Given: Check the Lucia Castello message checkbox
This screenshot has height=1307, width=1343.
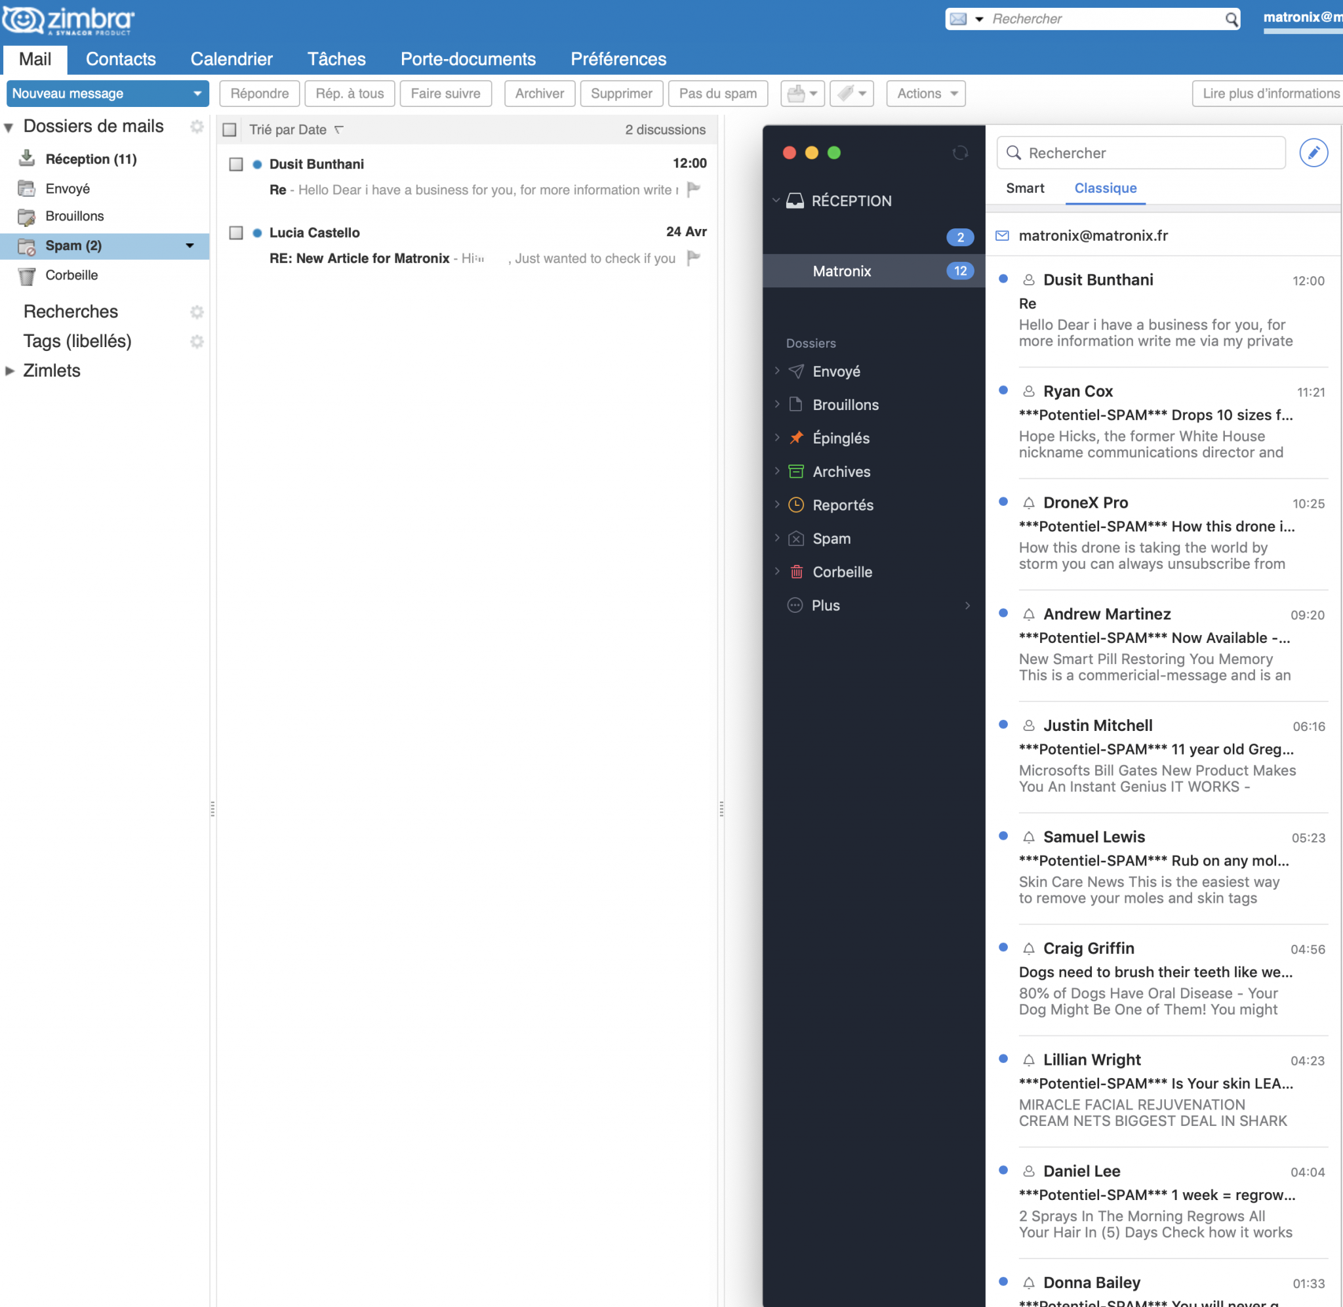Looking at the screenshot, I should coord(236,233).
